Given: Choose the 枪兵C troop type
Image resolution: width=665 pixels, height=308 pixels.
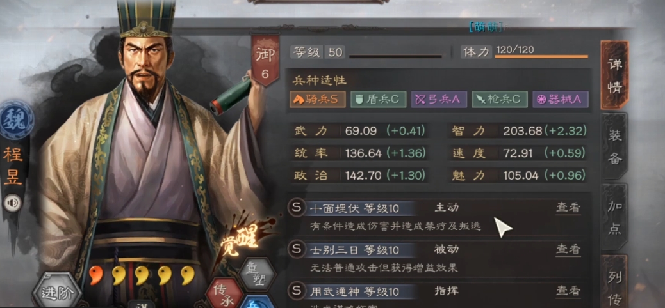Looking at the screenshot, I should pos(500,100).
